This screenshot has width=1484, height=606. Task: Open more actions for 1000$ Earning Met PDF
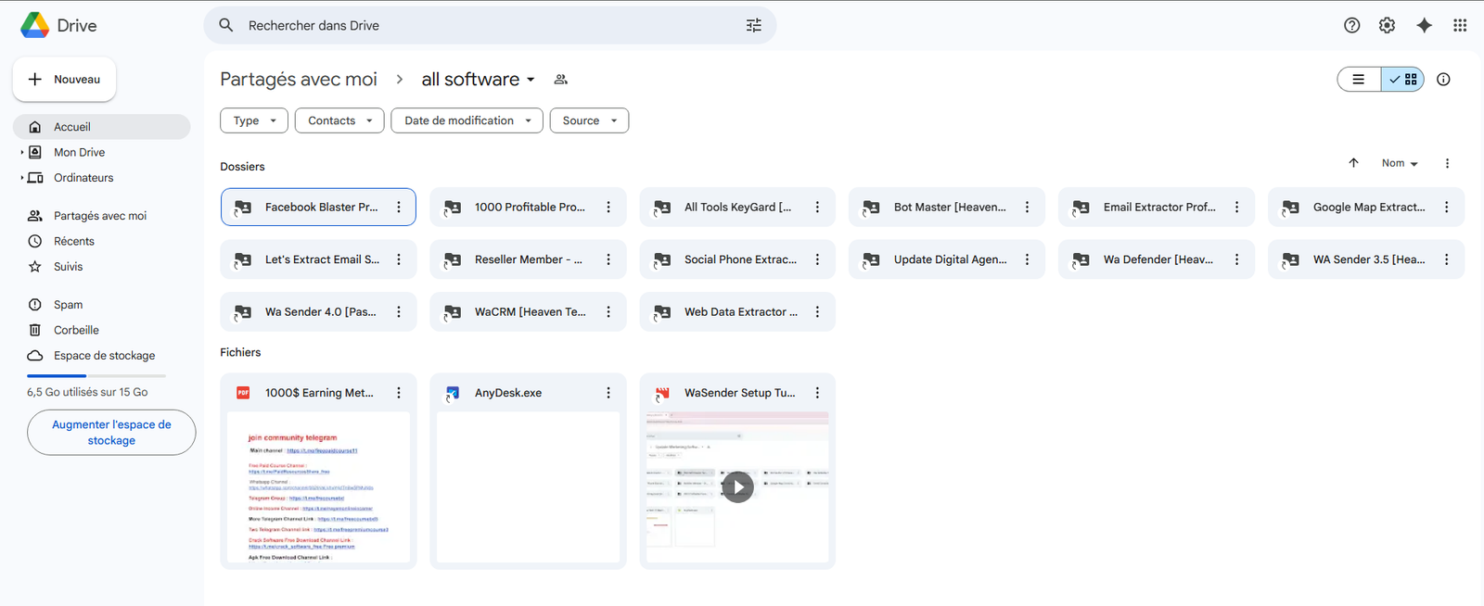point(399,393)
